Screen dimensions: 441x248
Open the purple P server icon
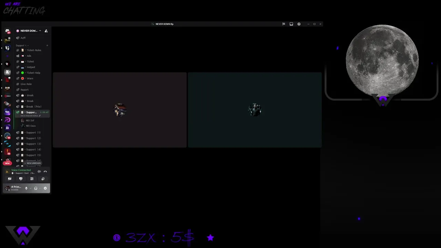point(7,120)
